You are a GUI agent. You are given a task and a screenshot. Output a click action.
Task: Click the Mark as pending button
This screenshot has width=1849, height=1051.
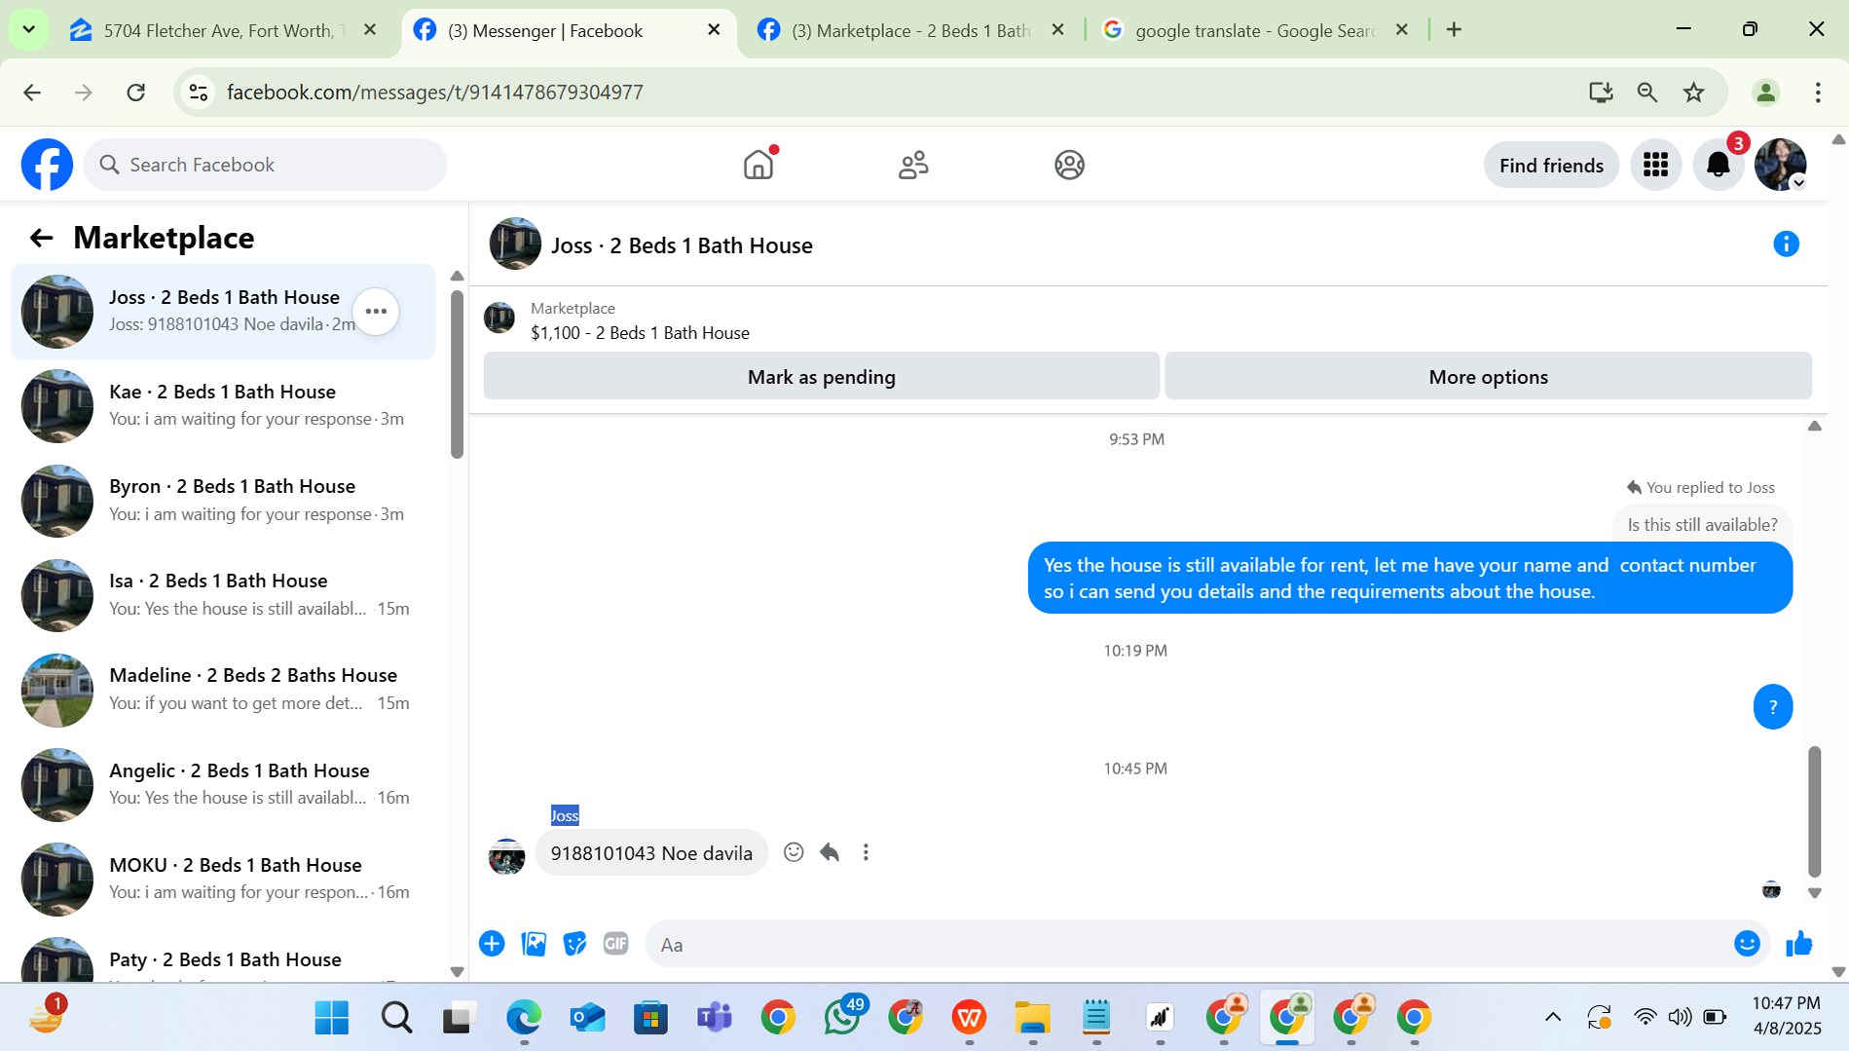coord(821,377)
